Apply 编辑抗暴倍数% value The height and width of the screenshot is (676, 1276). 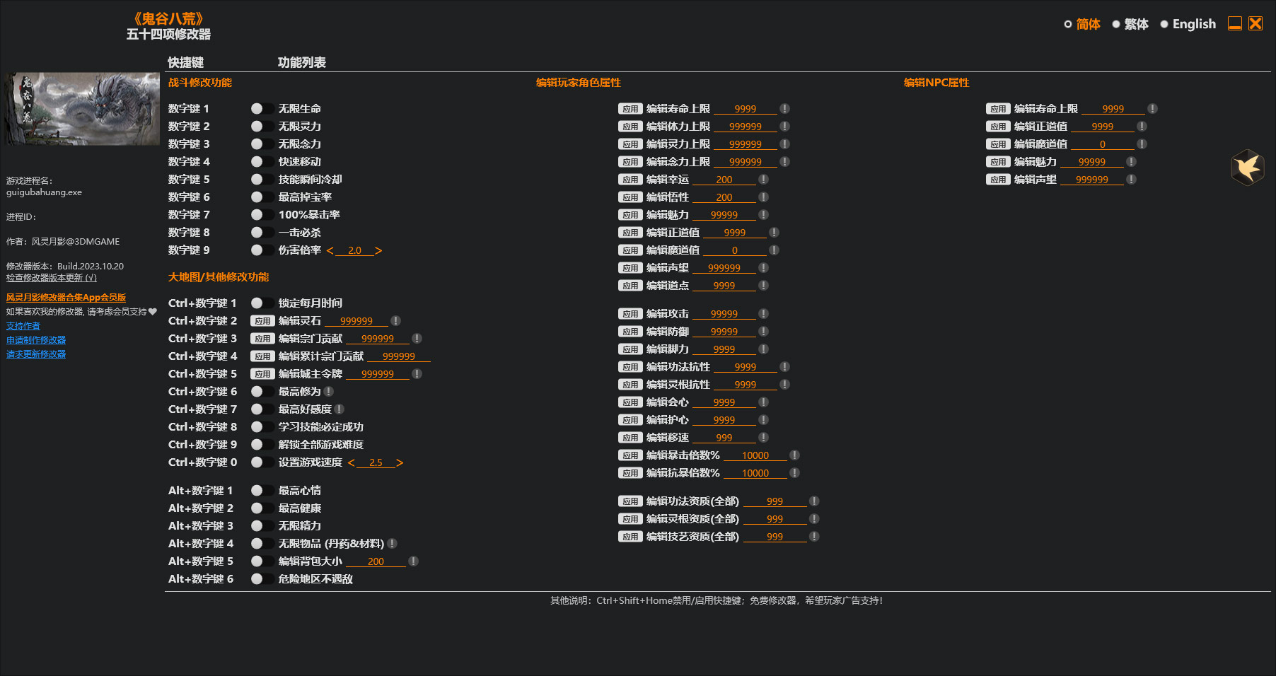coord(630,473)
